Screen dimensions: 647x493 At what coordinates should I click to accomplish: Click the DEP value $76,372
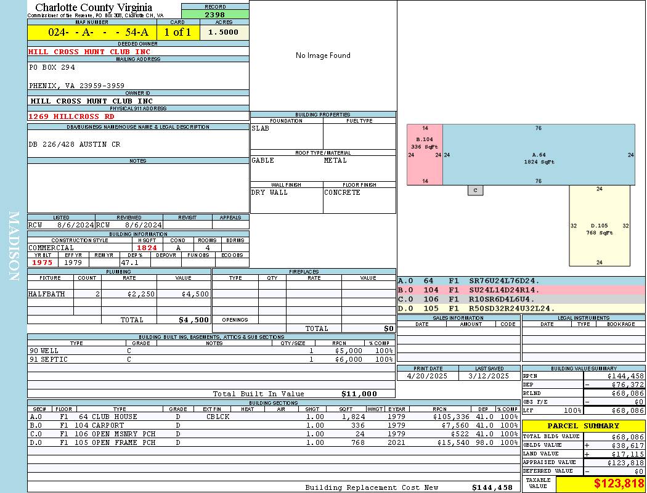point(628,385)
